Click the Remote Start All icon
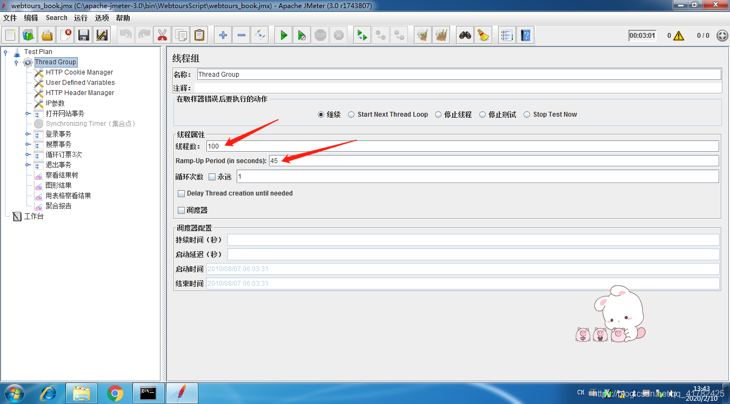The width and height of the screenshot is (730, 404). coord(363,36)
